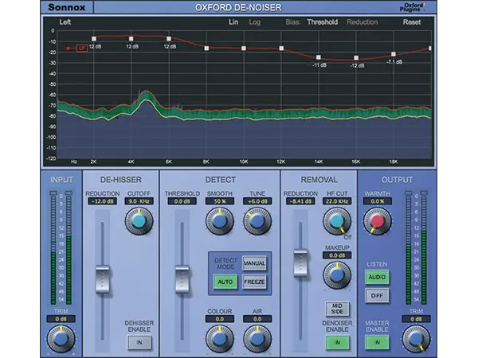Switch graph scale to Lin
The width and height of the screenshot is (478, 358).
[x=233, y=22]
